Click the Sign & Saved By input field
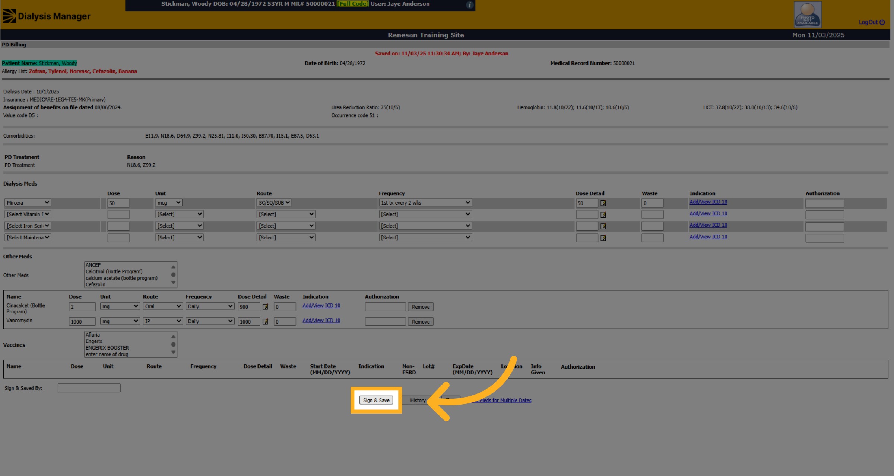The height and width of the screenshot is (476, 894). tap(89, 388)
